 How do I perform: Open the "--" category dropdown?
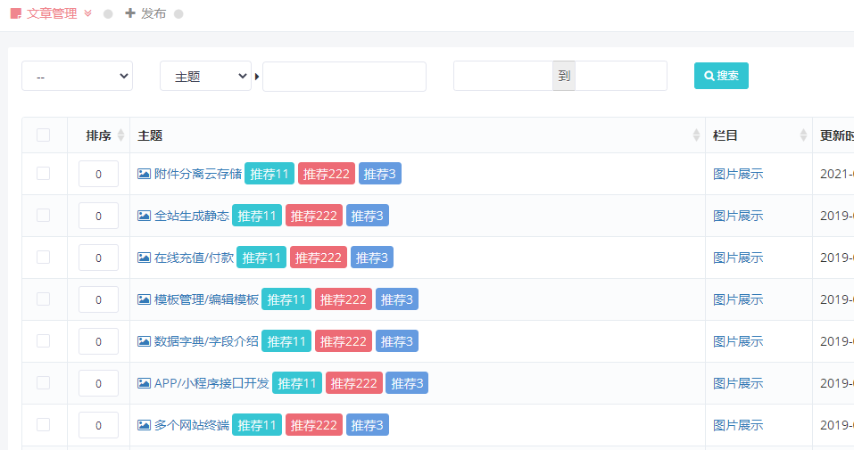tap(77, 77)
